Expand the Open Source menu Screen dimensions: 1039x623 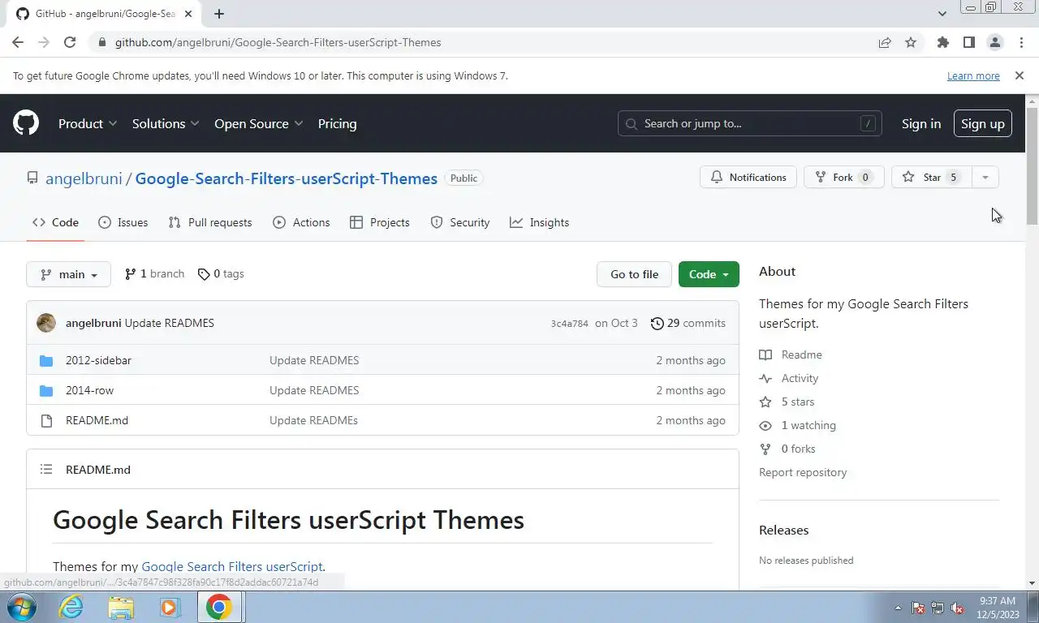click(259, 123)
